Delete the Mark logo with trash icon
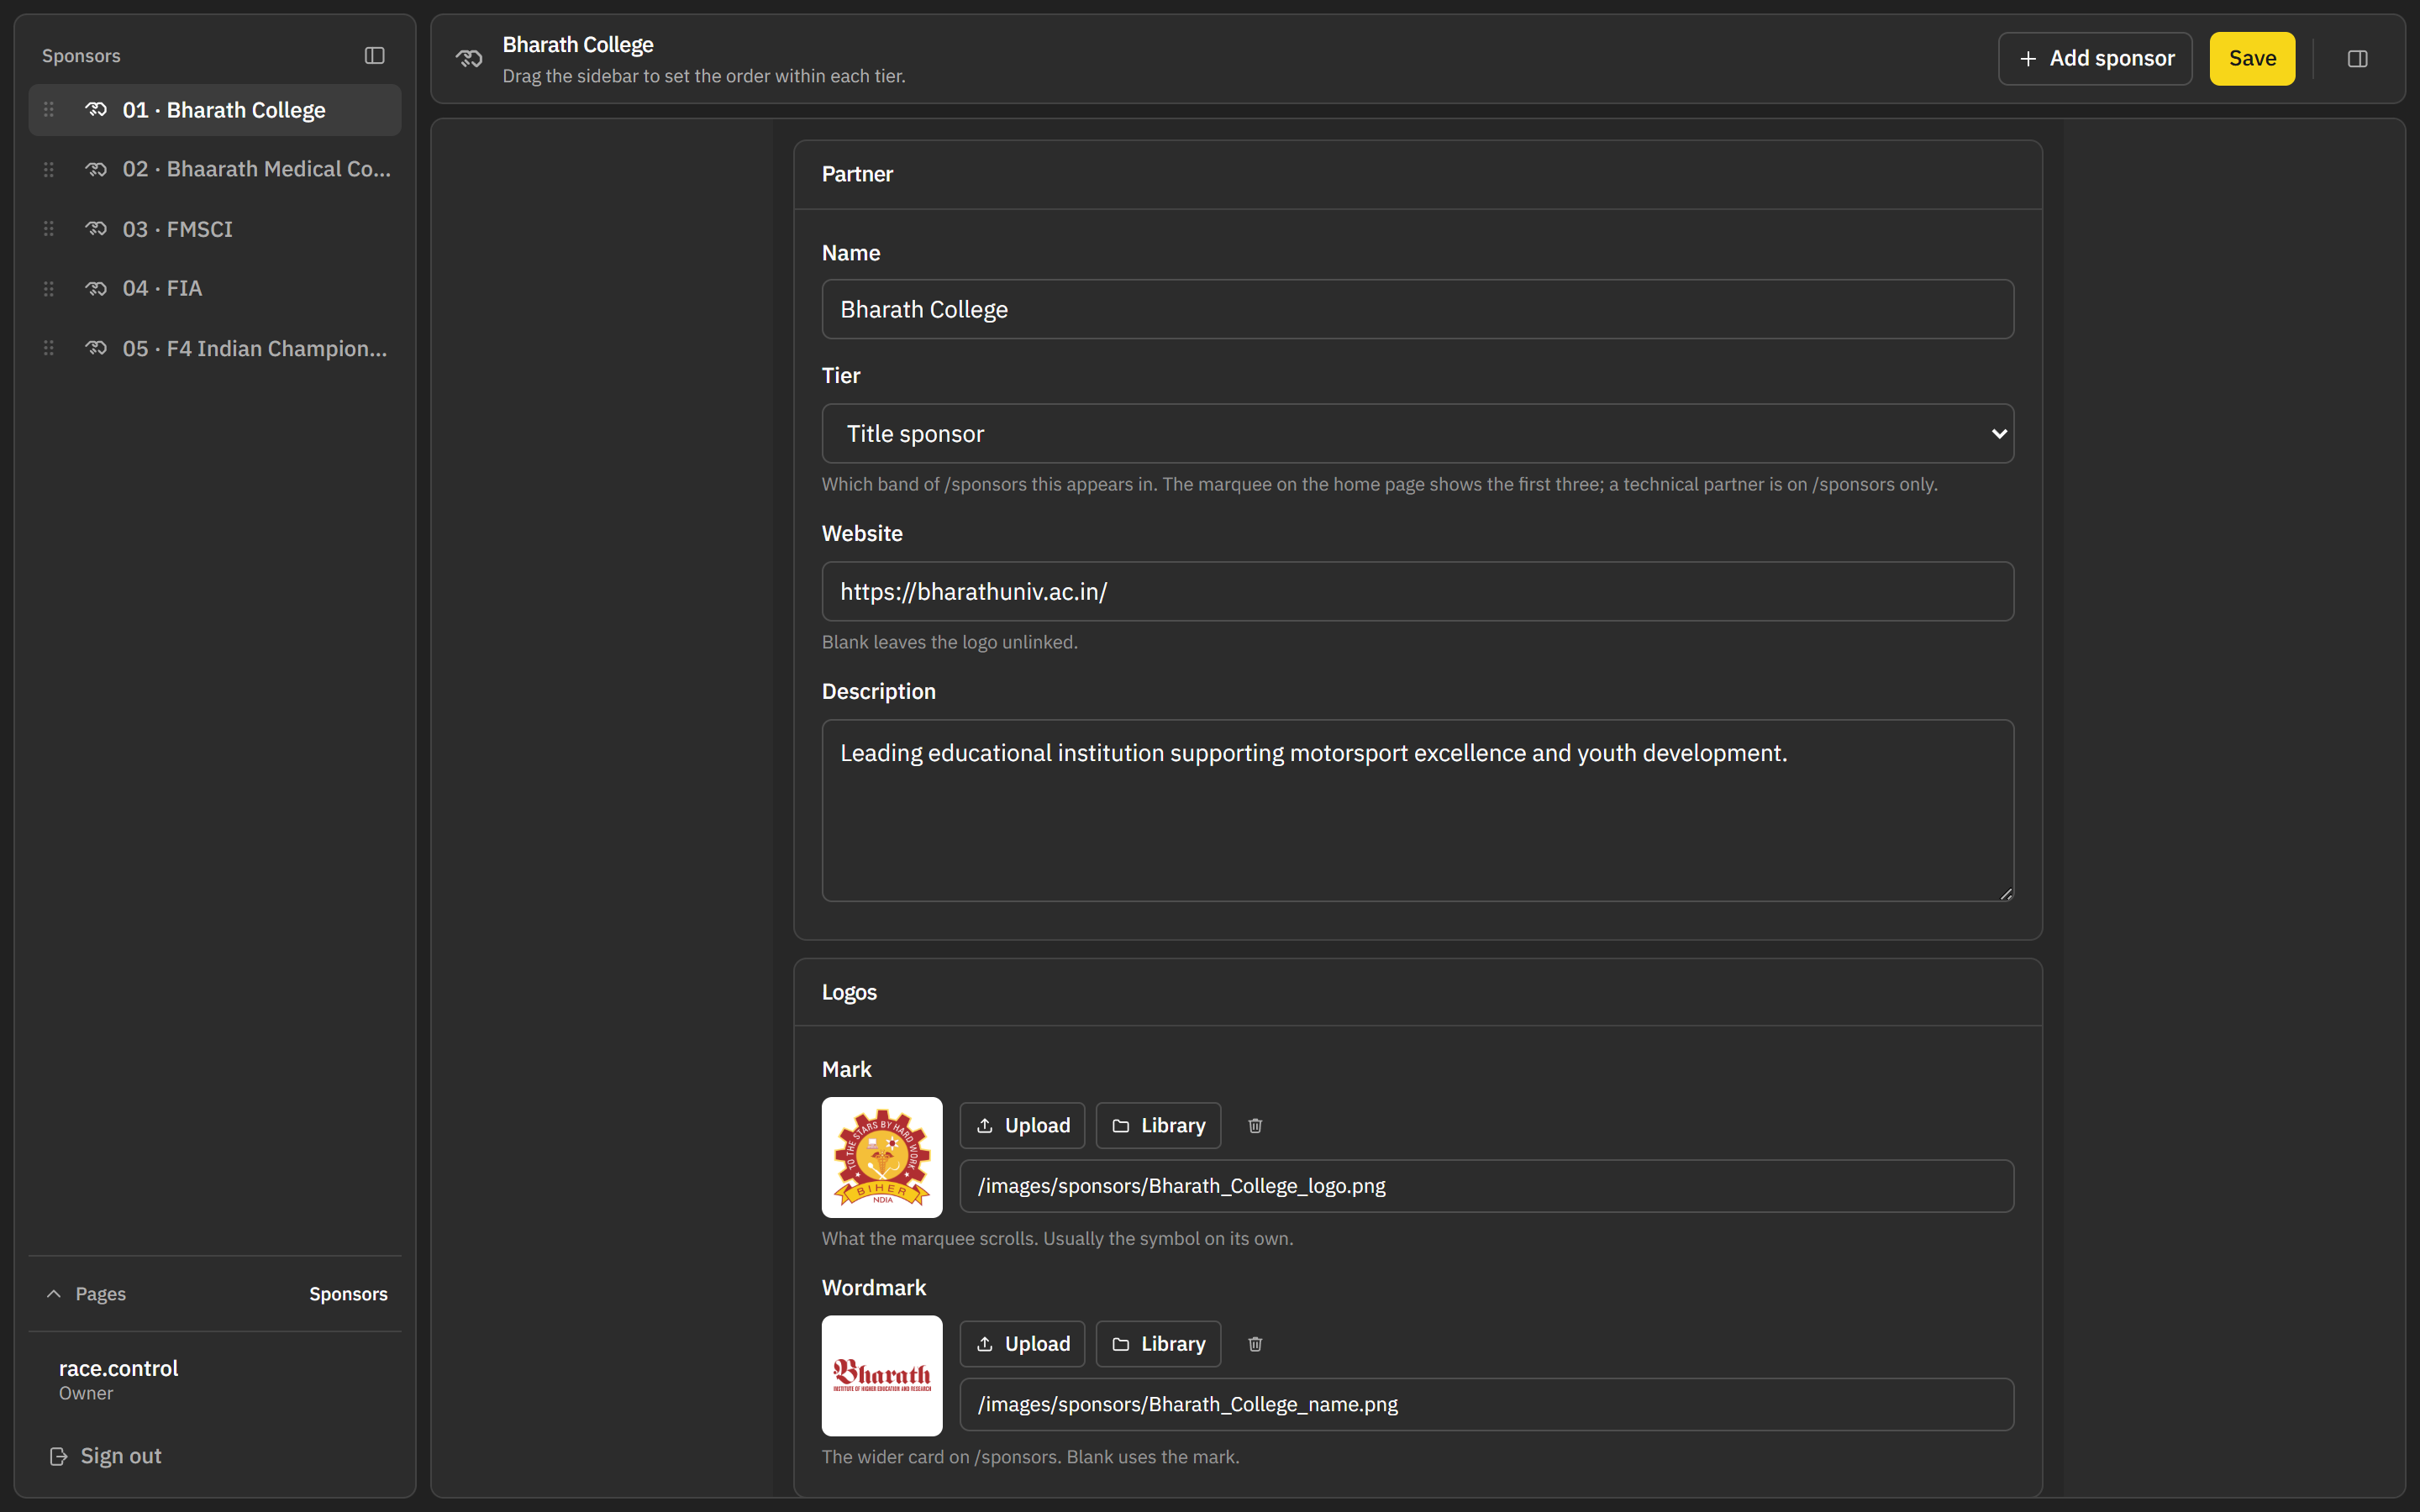Image resolution: width=2420 pixels, height=1512 pixels. tap(1255, 1126)
